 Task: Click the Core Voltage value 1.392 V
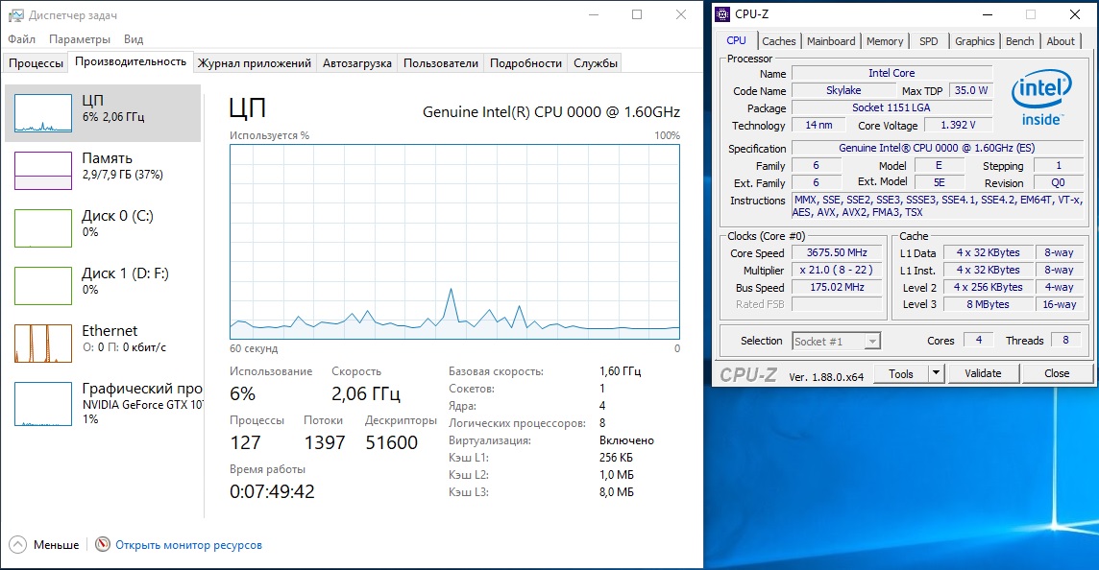click(x=958, y=126)
